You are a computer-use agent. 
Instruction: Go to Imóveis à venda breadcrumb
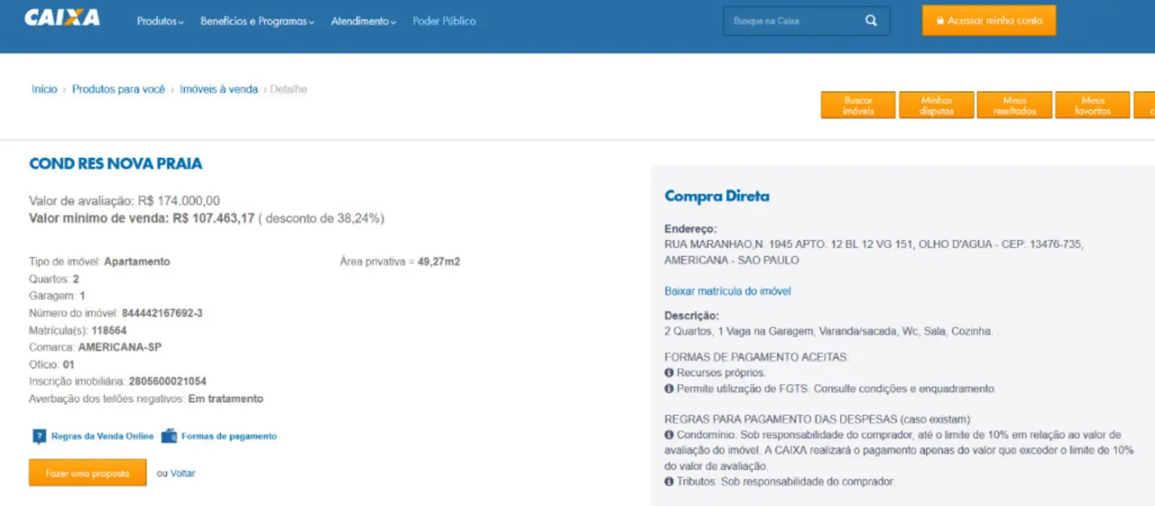[218, 90]
